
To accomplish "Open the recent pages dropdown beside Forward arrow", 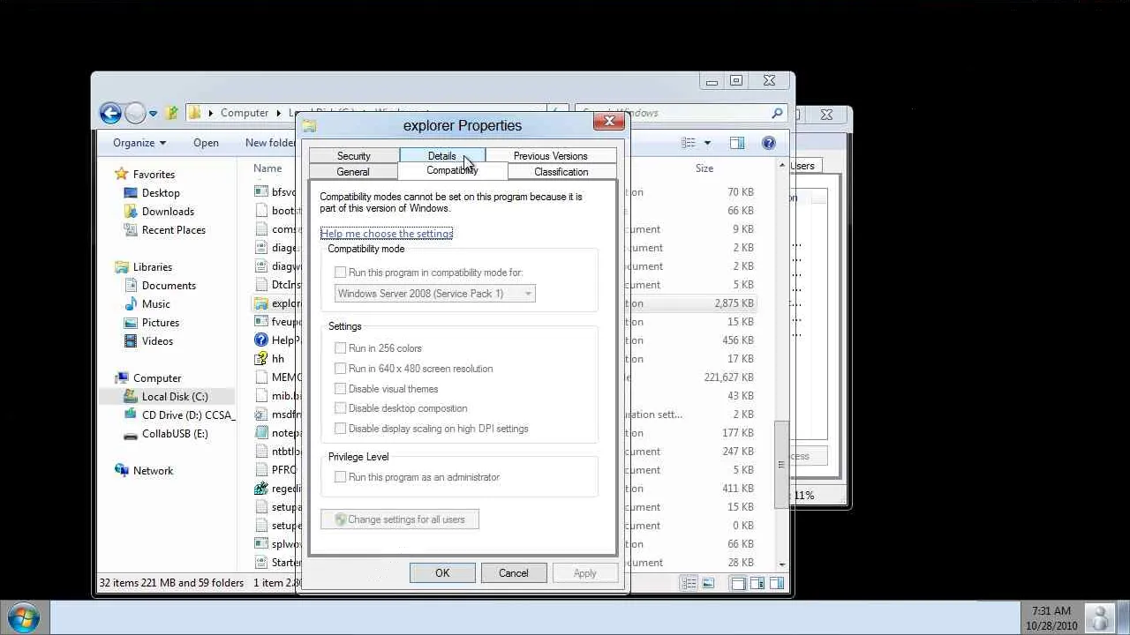I will (153, 114).
